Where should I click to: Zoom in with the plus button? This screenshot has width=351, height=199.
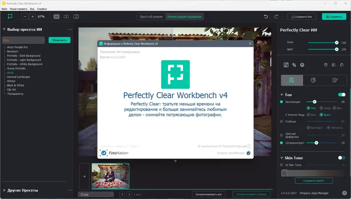[32, 17]
